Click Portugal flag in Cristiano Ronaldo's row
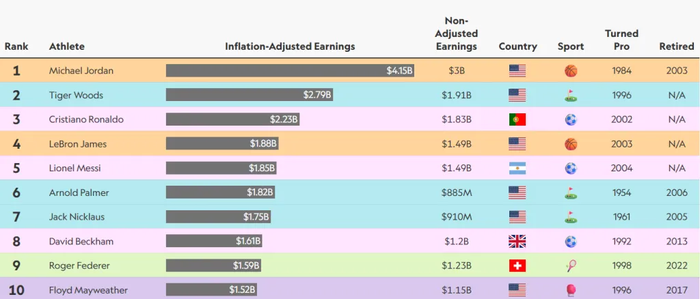The width and height of the screenshot is (700, 299). (x=517, y=119)
